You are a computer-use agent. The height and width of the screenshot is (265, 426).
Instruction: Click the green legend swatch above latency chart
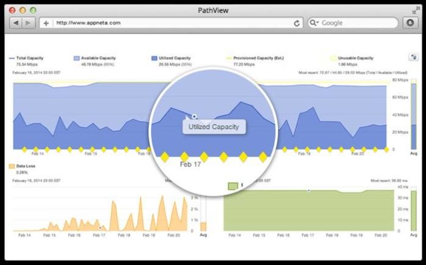pyautogui.click(x=233, y=186)
